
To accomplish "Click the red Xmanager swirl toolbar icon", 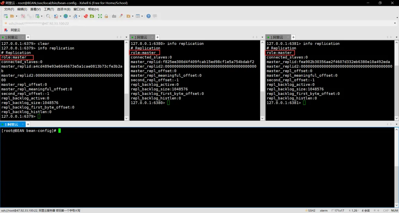I will 86,16.
